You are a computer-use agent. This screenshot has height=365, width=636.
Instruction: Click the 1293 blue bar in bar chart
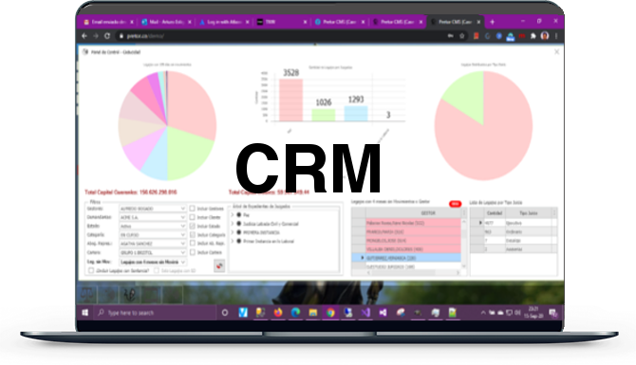tap(356, 114)
